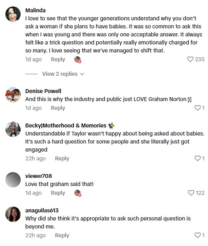Like viewer708's comment with 122 likes
Image resolution: width=208 pixels, height=246 pixels.
point(191,193)
